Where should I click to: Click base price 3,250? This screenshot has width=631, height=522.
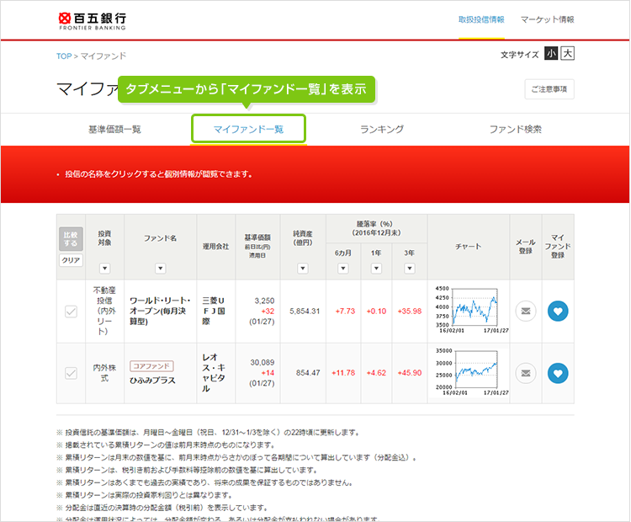click(x=264, y=301)
